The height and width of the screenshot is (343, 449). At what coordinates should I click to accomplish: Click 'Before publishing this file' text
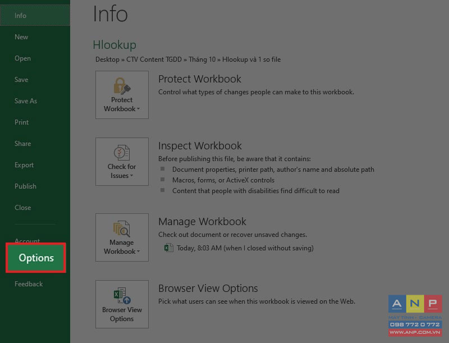point(235,159)
